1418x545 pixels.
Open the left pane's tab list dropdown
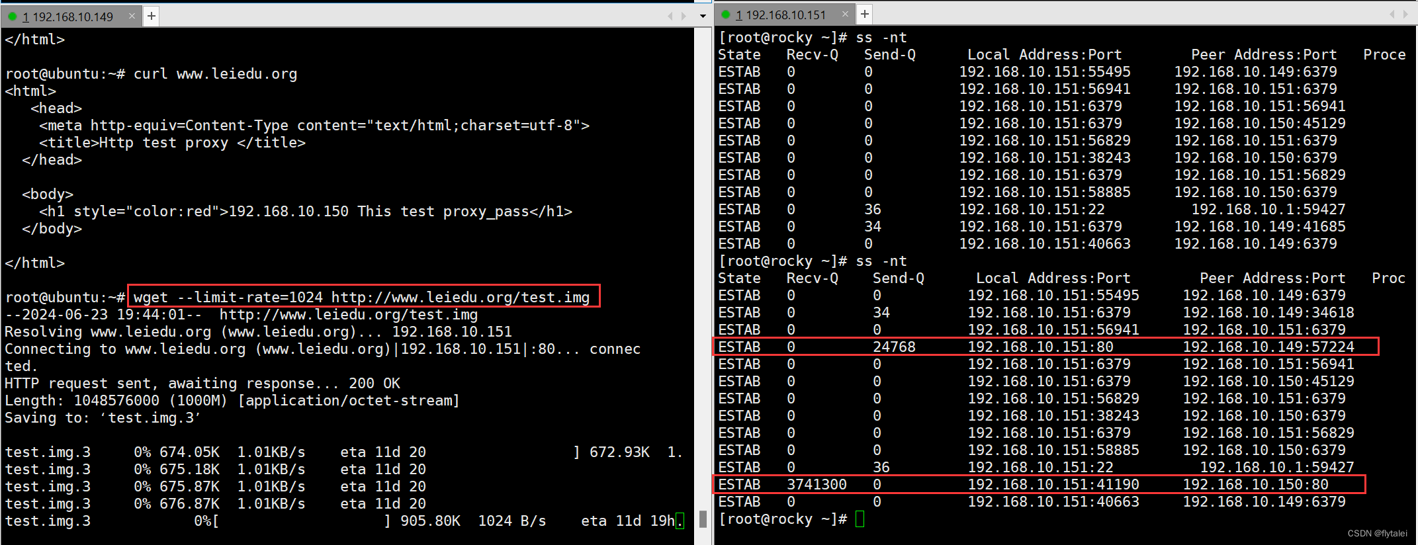pos(703,16)
